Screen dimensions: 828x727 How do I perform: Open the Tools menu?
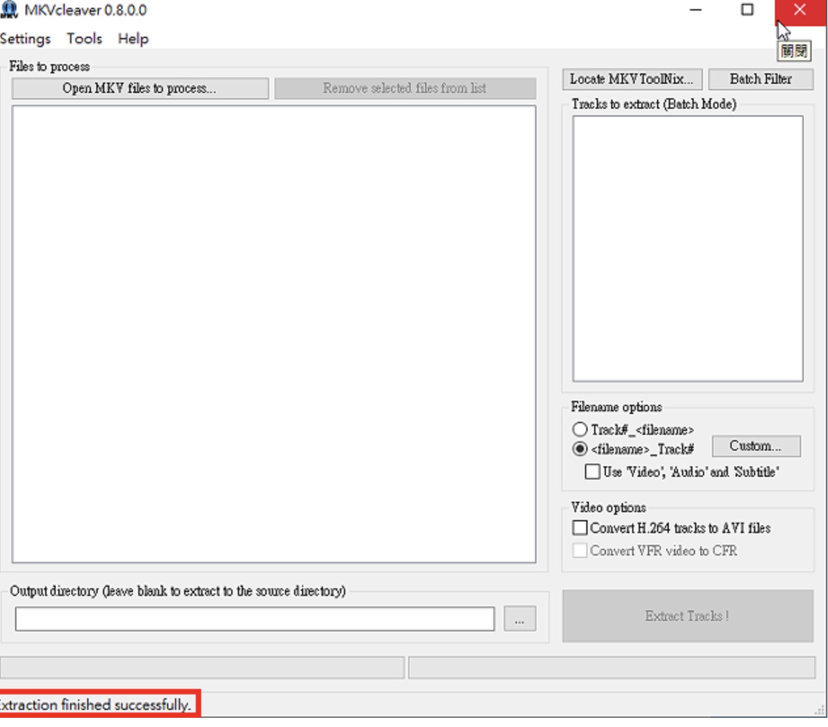tap(85, 39)
